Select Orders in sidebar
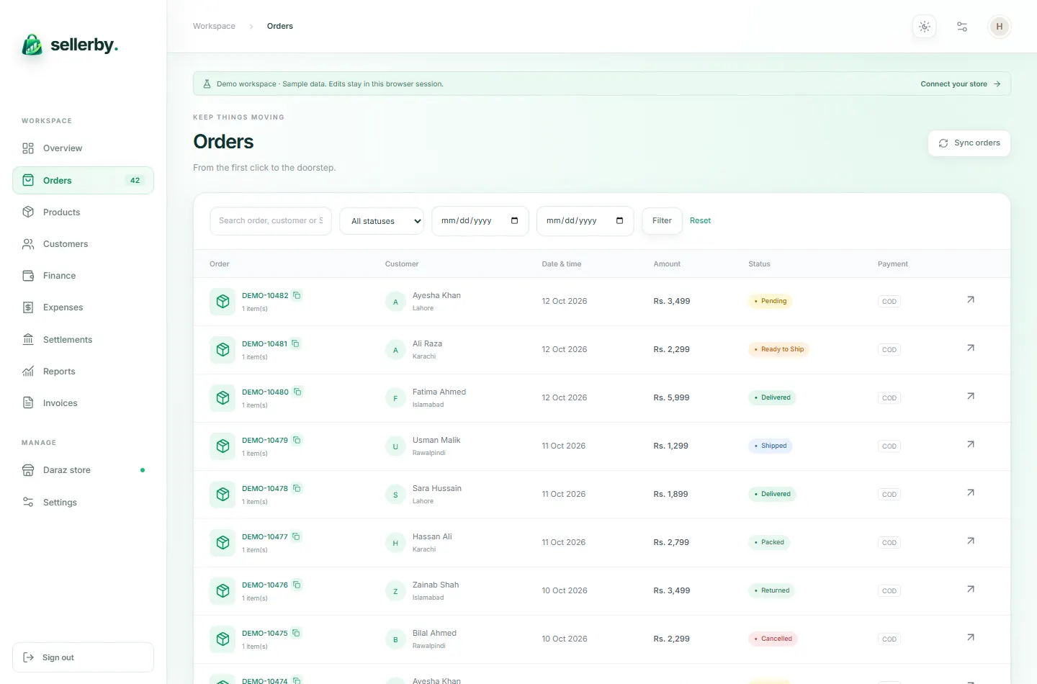 (x=83, y=180)
